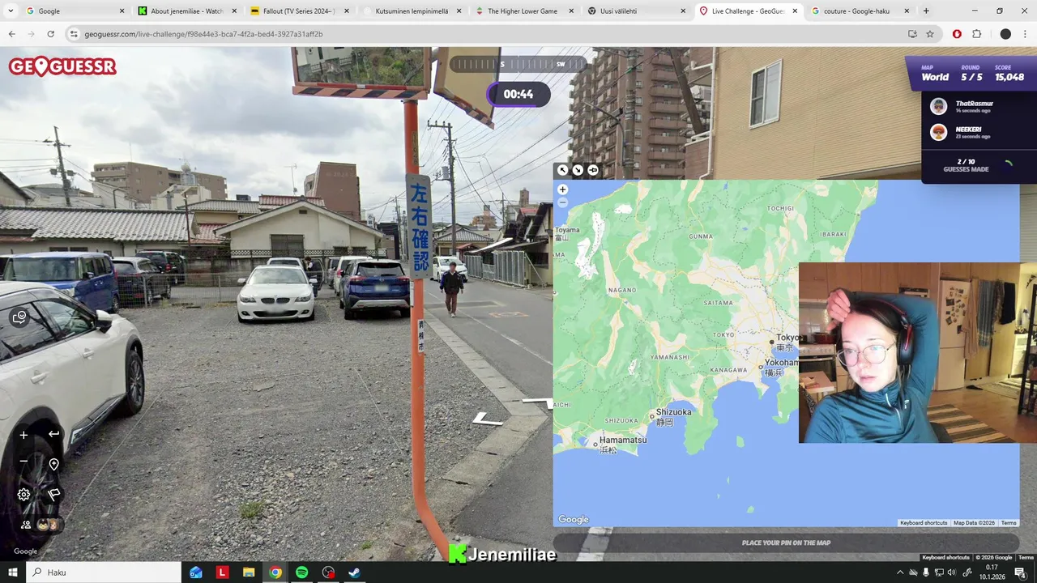Expand hidden system tray icons
Image resolution: width=1037 pixels, height=583 pixels.
899,572
